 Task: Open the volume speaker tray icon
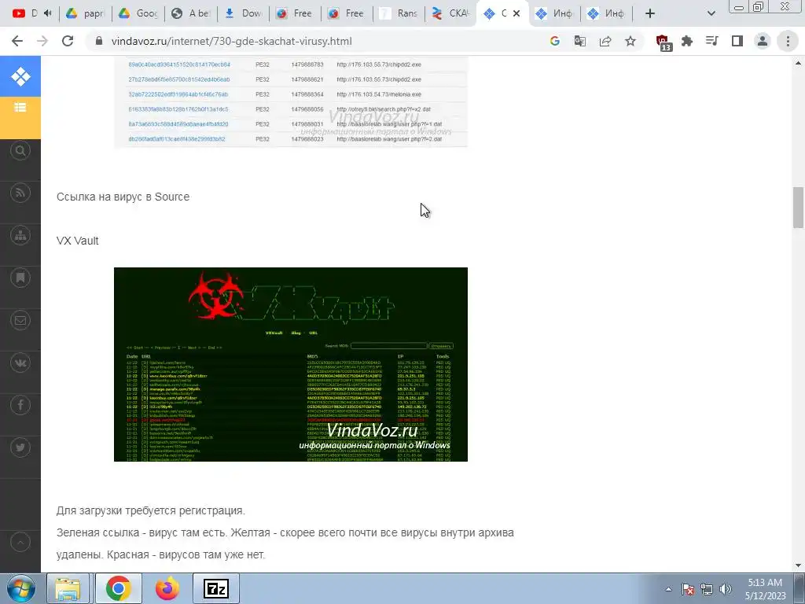coord(726,589)
